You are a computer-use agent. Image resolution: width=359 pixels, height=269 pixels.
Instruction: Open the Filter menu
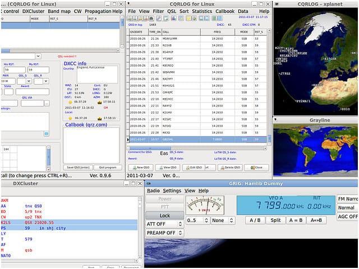point(158,11)
